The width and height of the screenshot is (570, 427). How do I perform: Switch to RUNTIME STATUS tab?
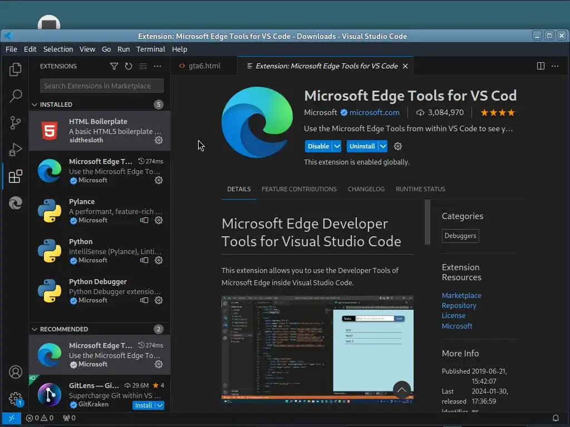click(x=421, y=189)
